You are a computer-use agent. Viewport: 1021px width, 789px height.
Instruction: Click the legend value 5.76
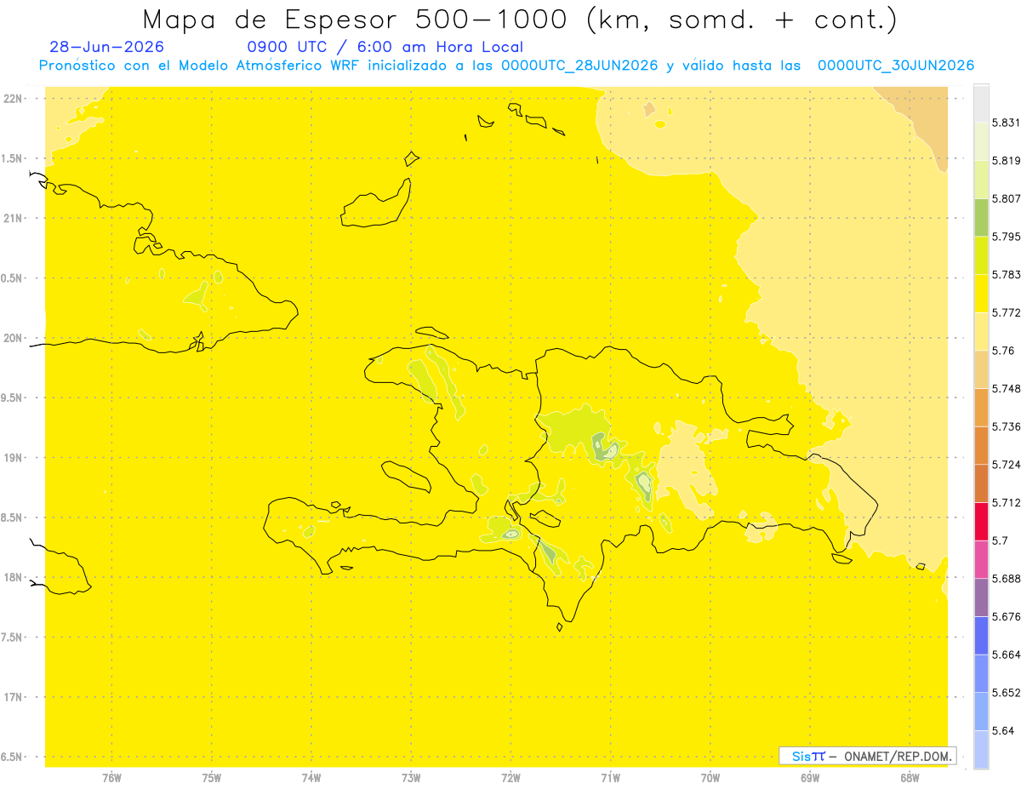click(x=1003, y=351)
